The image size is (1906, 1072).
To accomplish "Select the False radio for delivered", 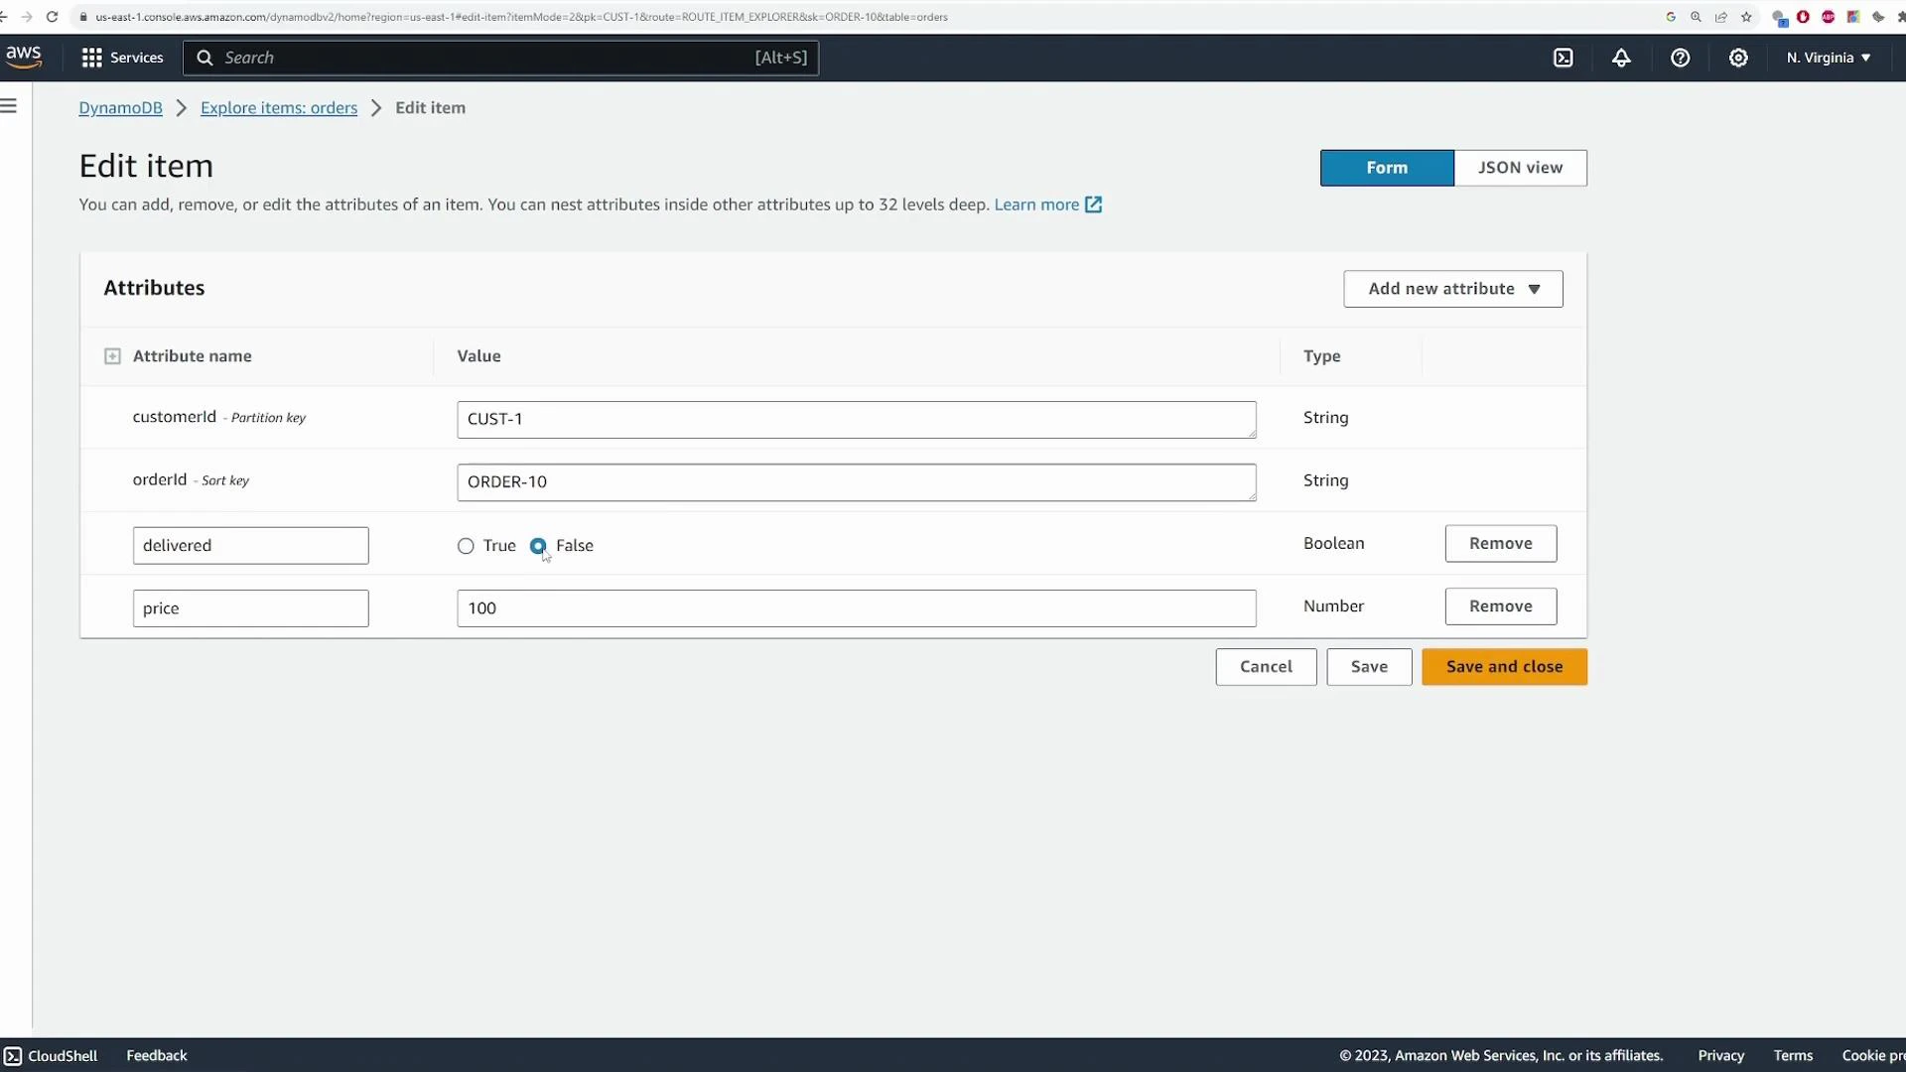I will pyautogui.click(x=539, y=546).
